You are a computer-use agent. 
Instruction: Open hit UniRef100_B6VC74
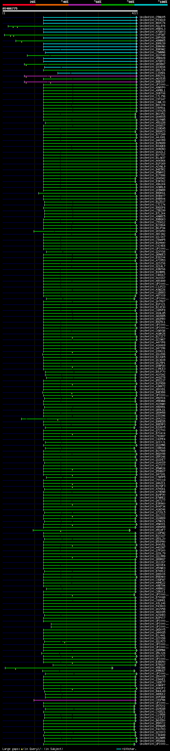click(152, 23)
